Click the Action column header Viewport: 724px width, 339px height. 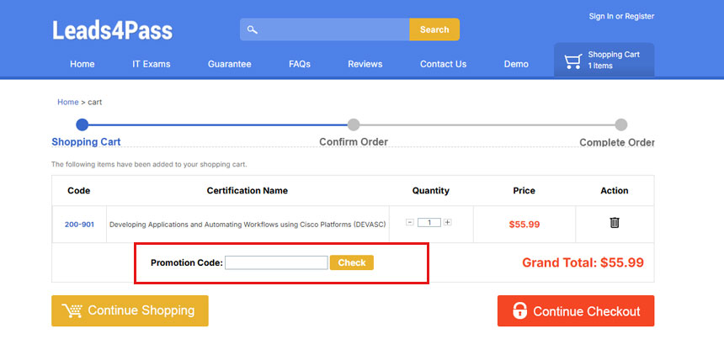pyautogui.click(x=615, y=190)
